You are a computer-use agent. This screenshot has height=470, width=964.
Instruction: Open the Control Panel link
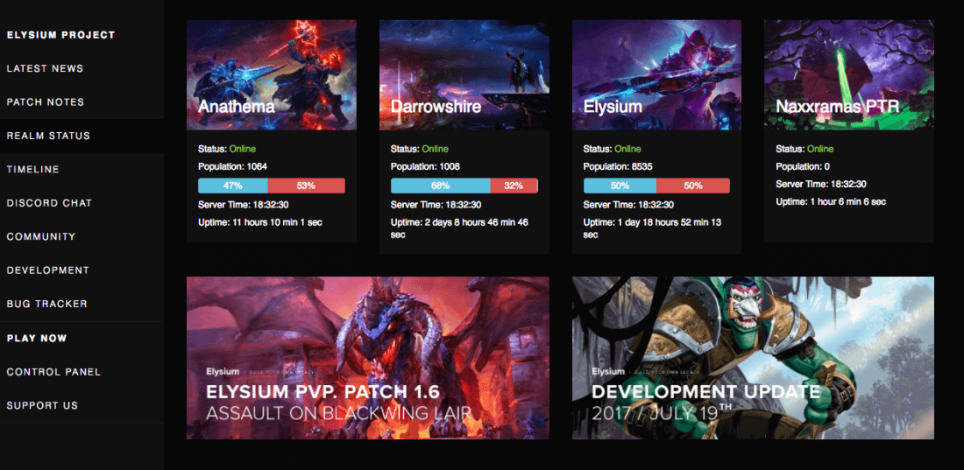pyautogui.click(x=53, y=372)
